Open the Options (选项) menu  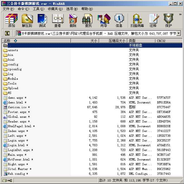pyautogui.click(x=72, y=9)
